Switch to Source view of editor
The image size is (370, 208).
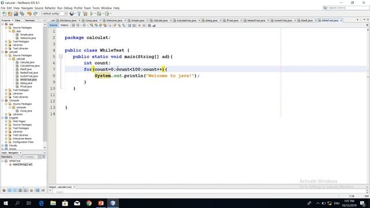pos(53,25)
